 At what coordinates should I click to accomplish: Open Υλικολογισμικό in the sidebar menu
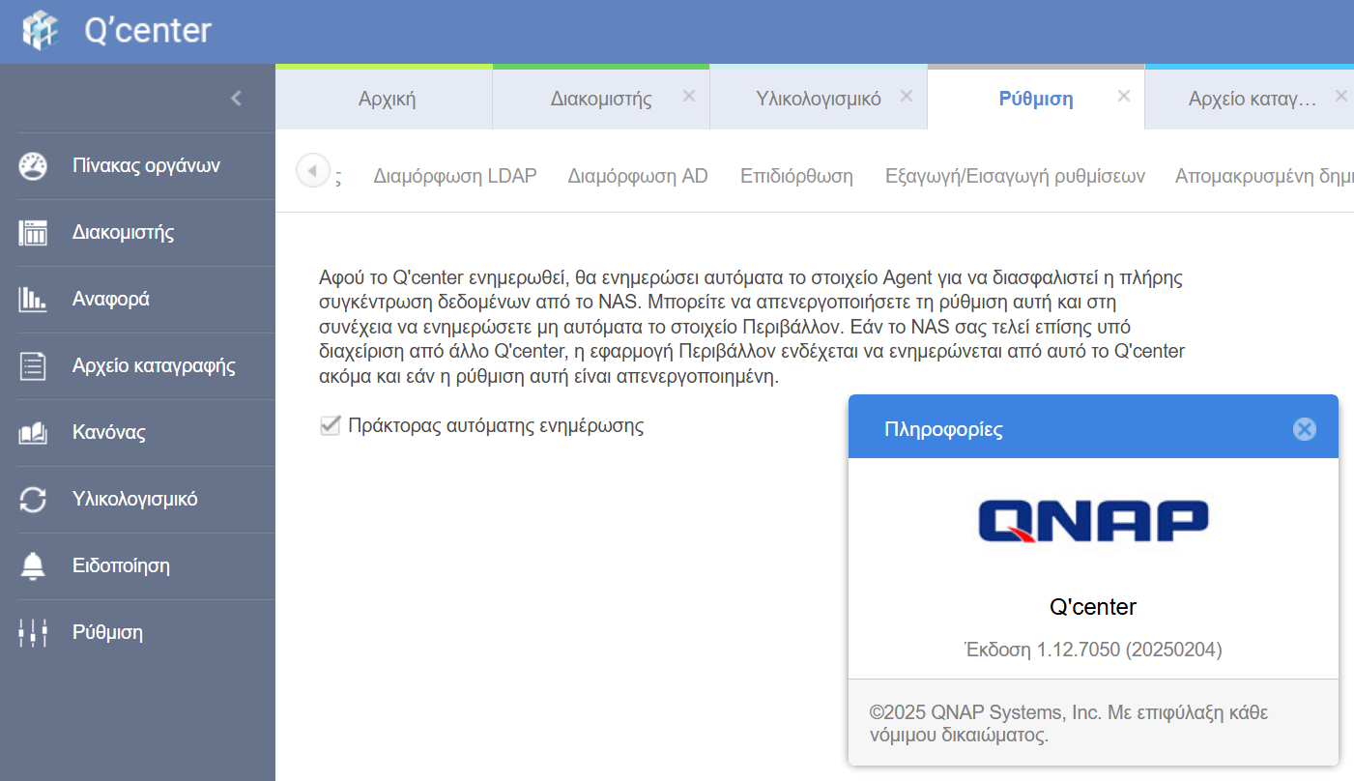pyautogui.click(x=137, y=499)
